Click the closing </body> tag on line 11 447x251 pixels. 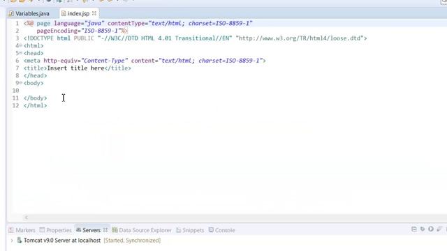click(x=36, y=98)
